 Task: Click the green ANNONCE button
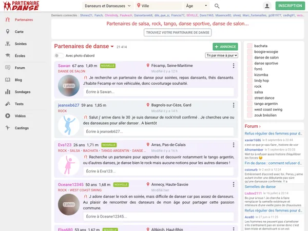[225, 47]
